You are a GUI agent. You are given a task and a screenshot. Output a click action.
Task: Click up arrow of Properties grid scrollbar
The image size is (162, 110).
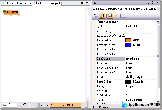(x=158, y=22)
